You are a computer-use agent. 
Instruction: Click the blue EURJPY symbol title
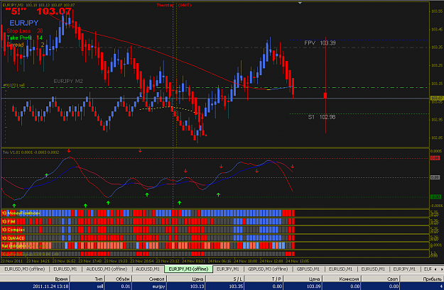(x=23, y=23)
